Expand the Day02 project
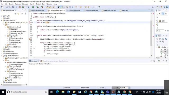169x95 pixels. [x=2, y=16]
